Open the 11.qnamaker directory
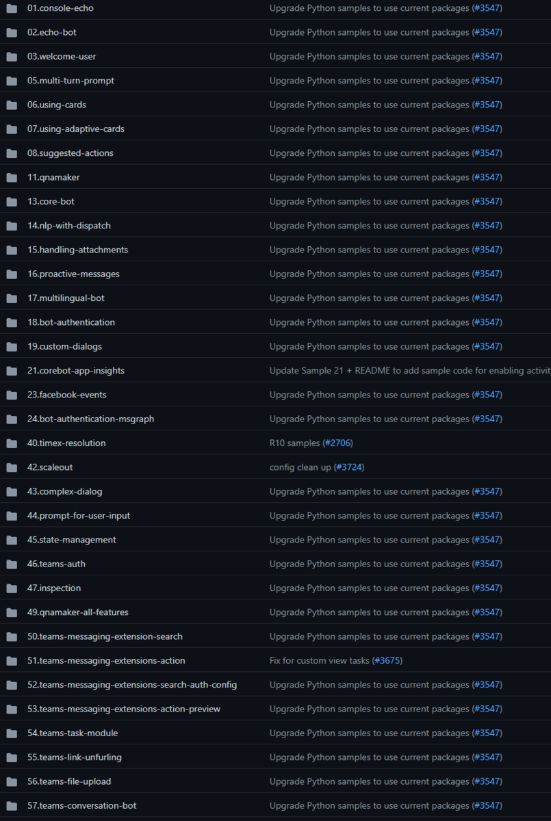551x821 pixels. tap(53, 177)
